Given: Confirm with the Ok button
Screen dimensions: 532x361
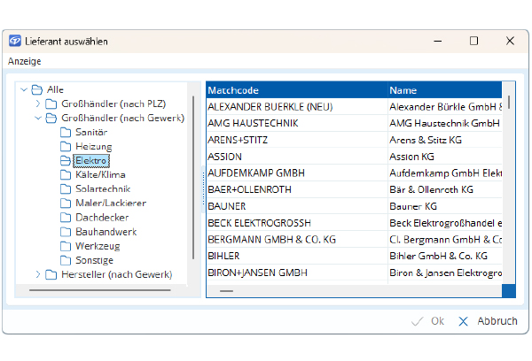Looking at the screenshot, I should click(428, 321).
